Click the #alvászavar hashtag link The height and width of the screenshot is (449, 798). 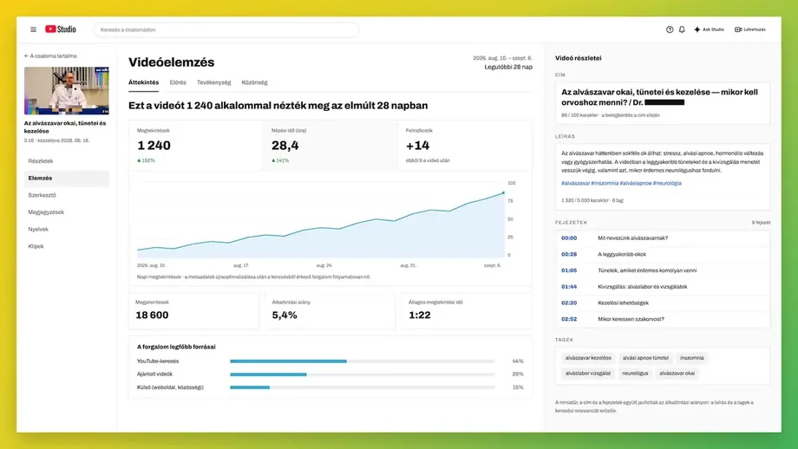[576, 183]
